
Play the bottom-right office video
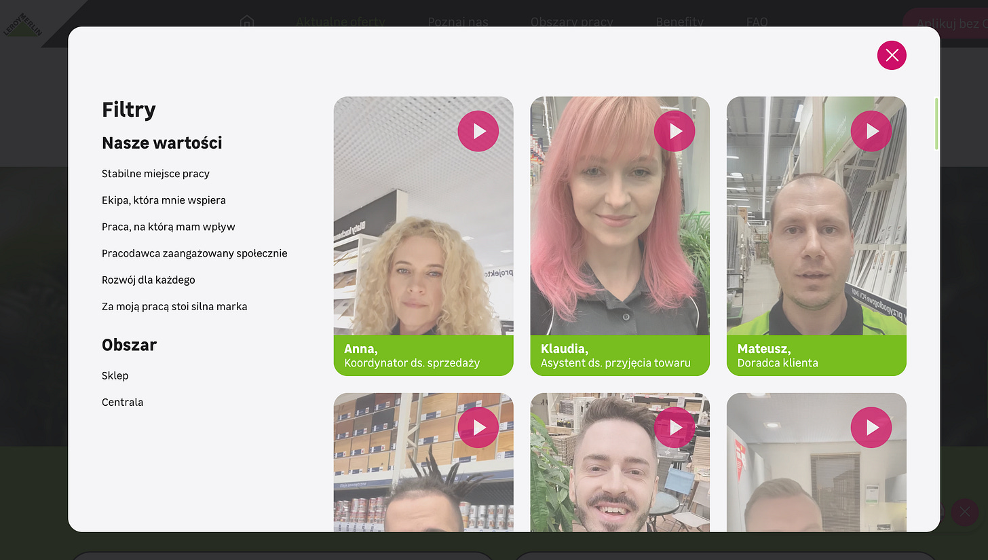coord(871,427)
